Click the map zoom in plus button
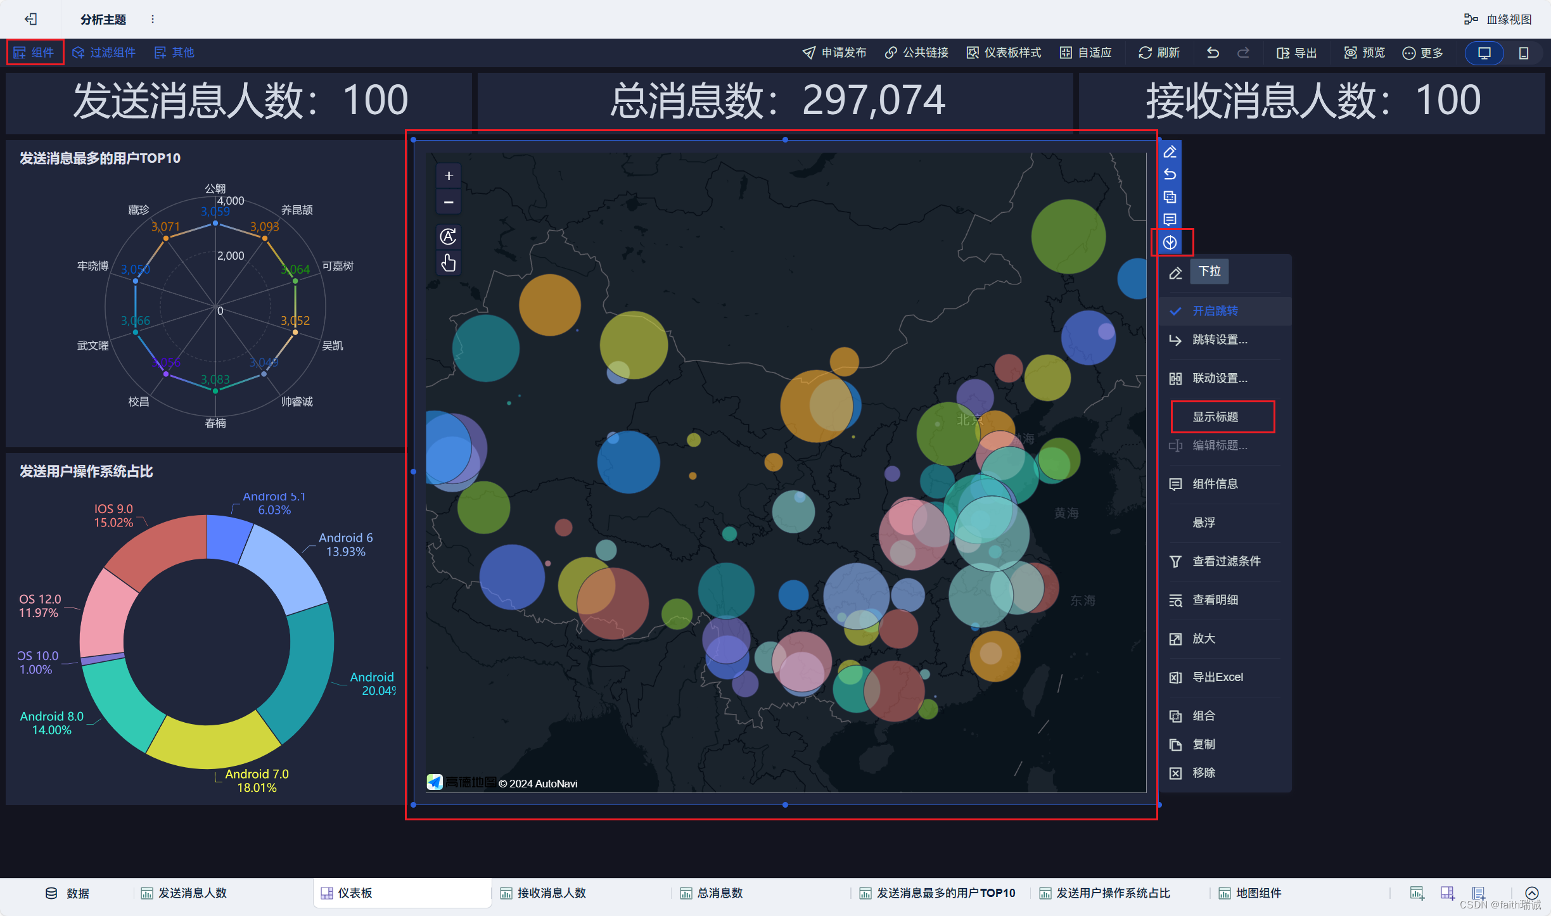 449,176
